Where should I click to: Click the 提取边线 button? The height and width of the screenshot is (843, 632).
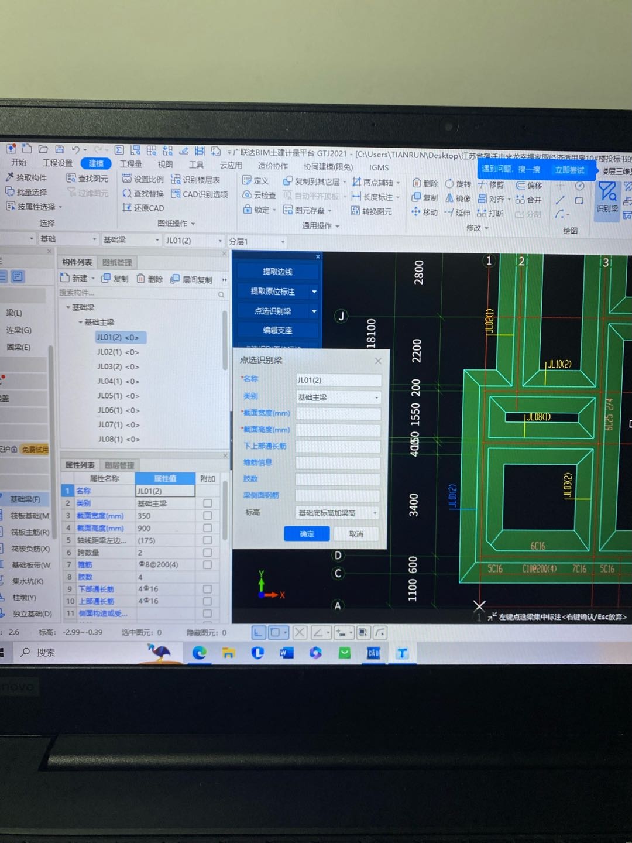coord(277,272)
